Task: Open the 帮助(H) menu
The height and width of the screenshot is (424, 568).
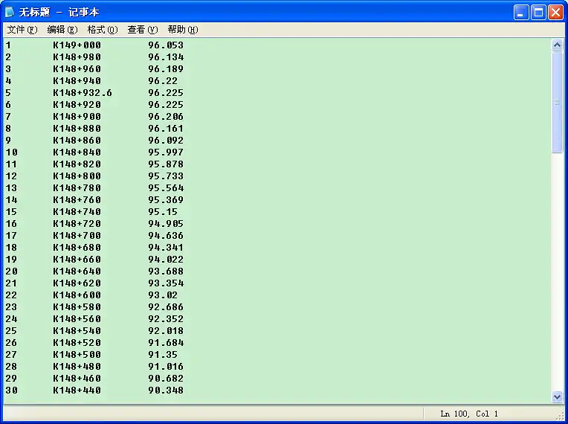Action: 182,30
